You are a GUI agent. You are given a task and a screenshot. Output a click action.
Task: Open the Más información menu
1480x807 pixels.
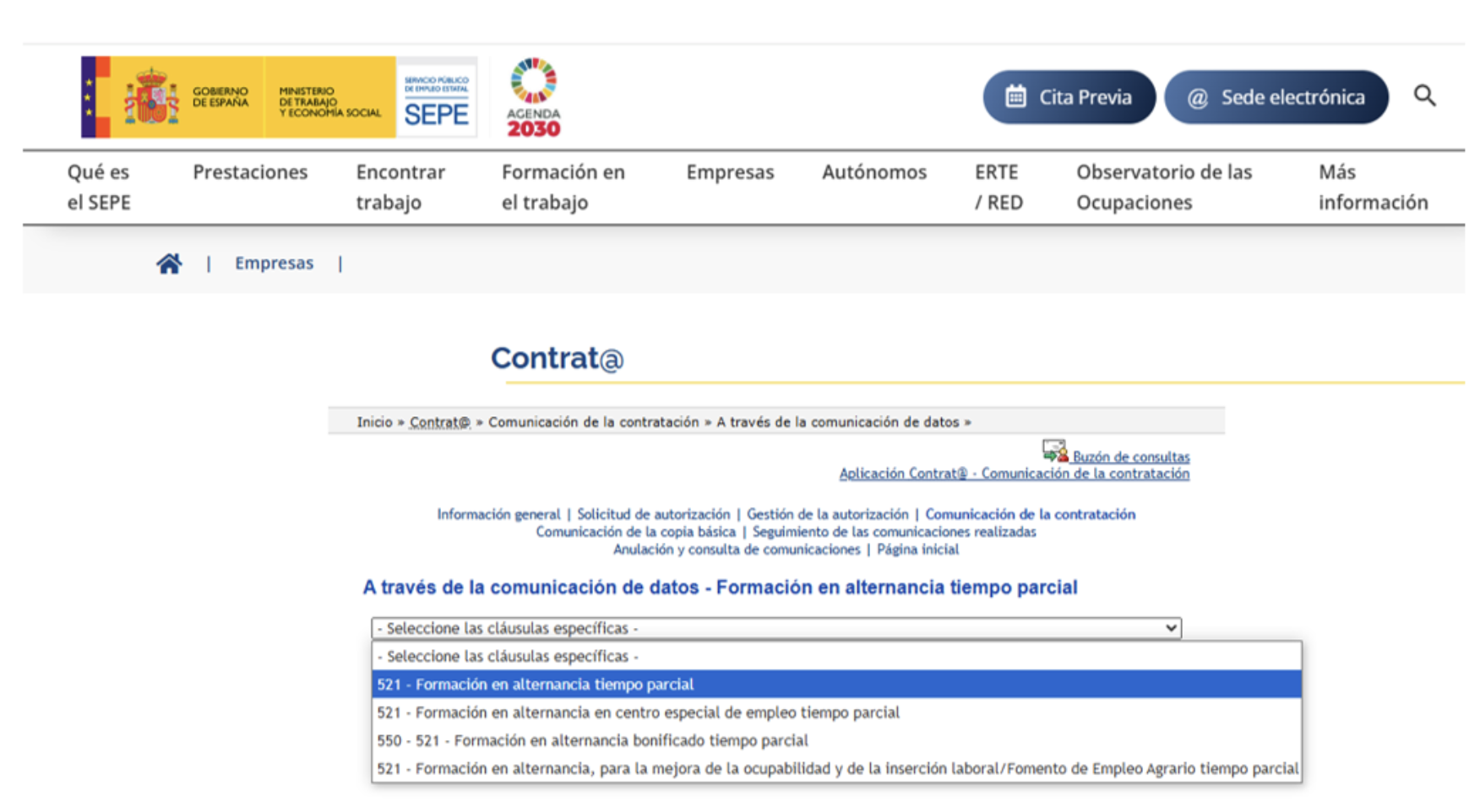coord(1374,187)
